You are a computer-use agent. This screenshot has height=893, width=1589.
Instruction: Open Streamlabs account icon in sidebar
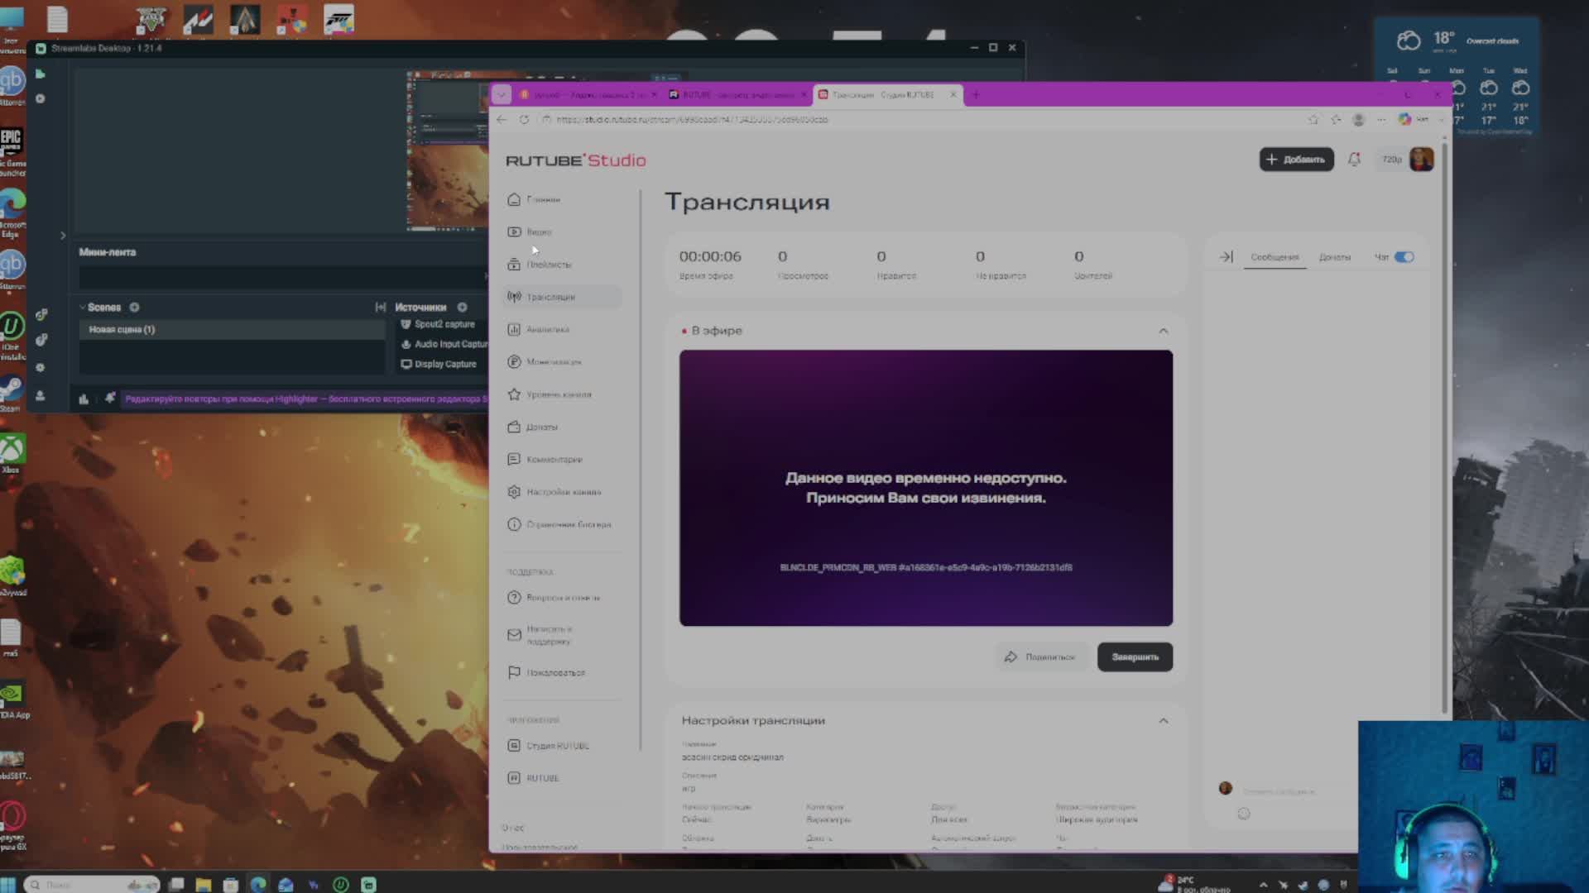(40, 396)
